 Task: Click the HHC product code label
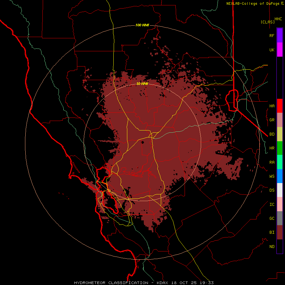[278, 19]
